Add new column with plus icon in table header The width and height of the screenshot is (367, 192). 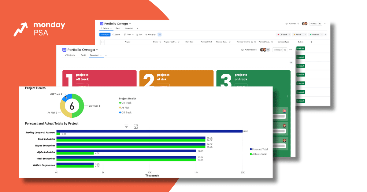[311, 42]
